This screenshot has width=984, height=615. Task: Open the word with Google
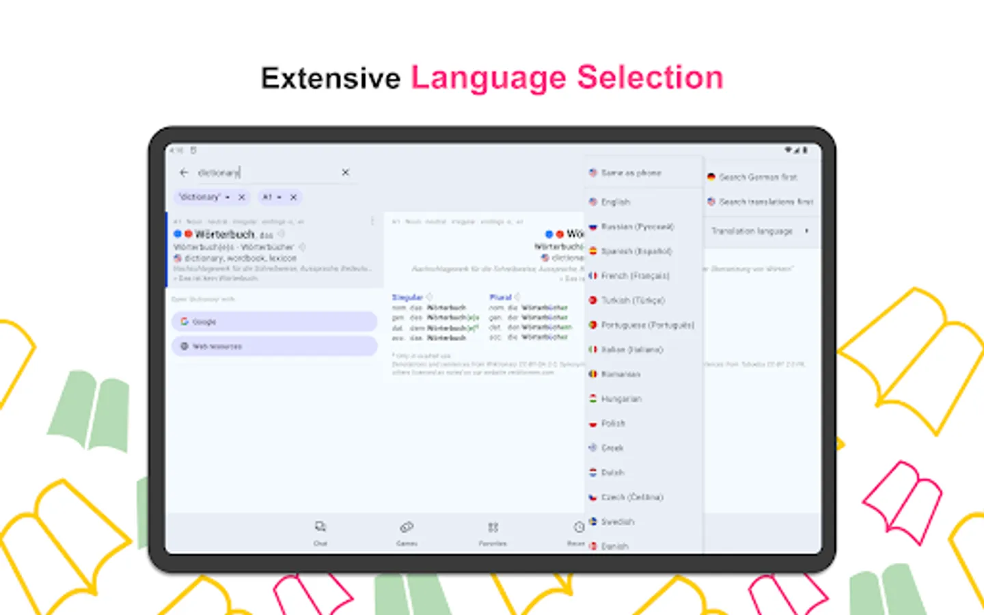273,321
